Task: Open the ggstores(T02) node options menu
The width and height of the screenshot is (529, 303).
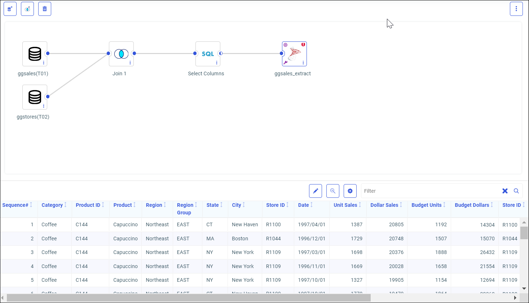Action: (44, 106)
